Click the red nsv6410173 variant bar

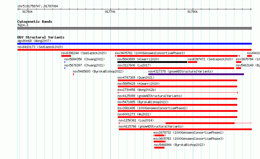134,50
